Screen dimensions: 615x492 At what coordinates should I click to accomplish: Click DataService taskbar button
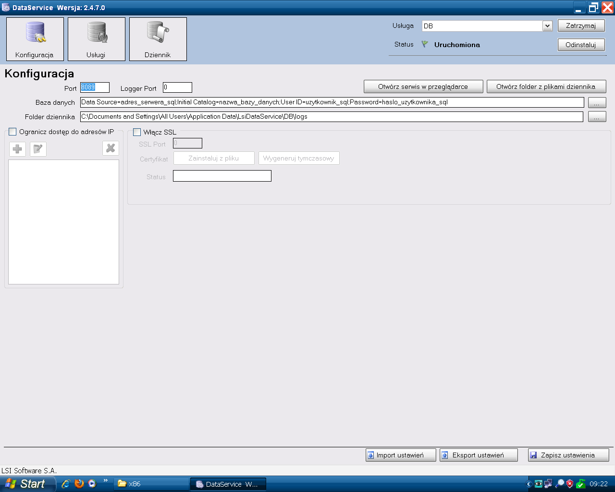click(x=228, y=484)
